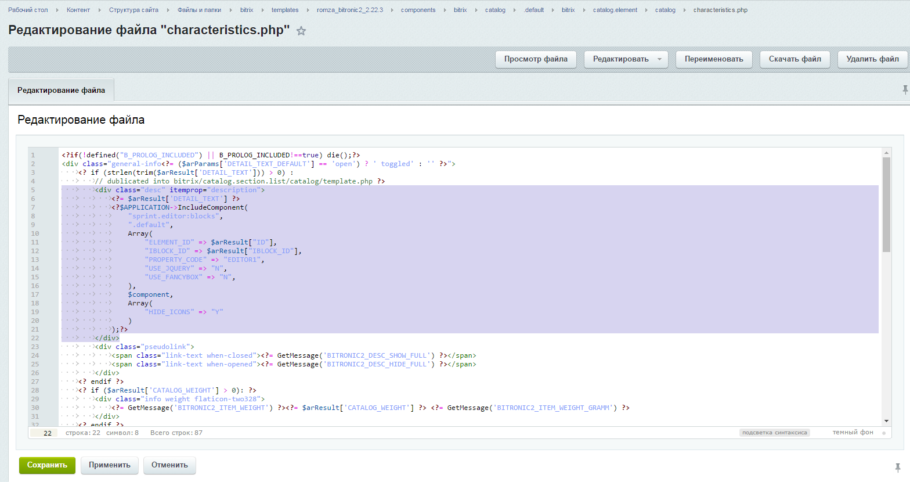Click code text "$component,"
This screenshot has width=910, height=482.
tap(151, 294)
